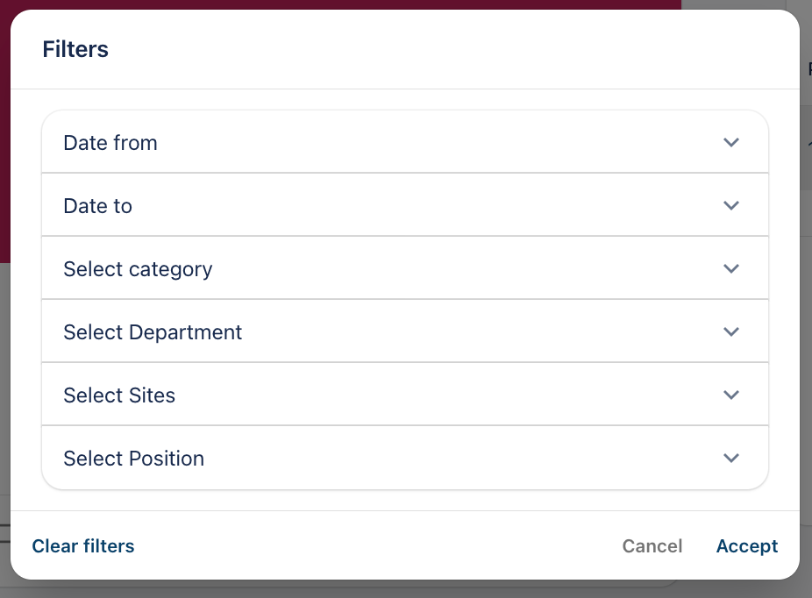
Task: Click the partially hidden arrow right of dialog
Action: pyautogui.click(x=808, y=143)
